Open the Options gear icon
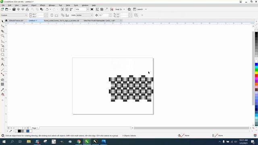Screen dimensions: 258x145 (129, 9)
